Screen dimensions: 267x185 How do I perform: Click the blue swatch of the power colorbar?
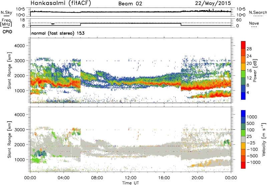point(243,96)
